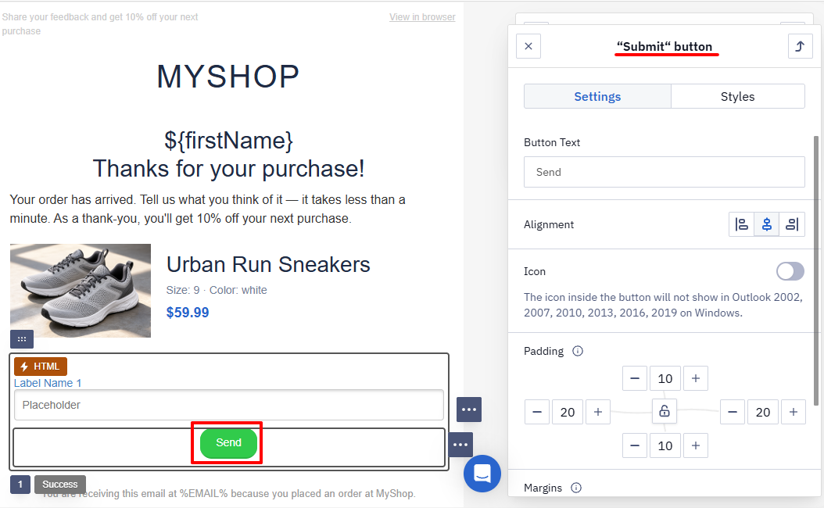
Task: Align button to center
Action: coord(767,224)
